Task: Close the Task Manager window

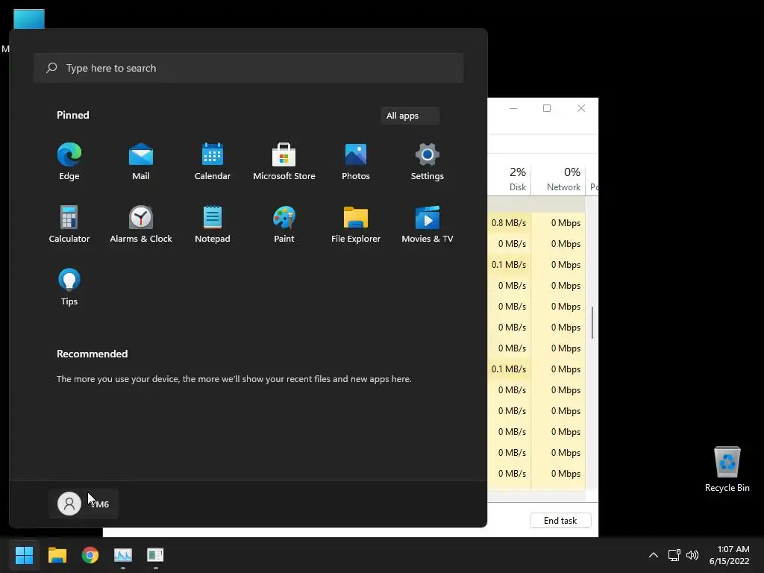Action: (x=580, y=108)
